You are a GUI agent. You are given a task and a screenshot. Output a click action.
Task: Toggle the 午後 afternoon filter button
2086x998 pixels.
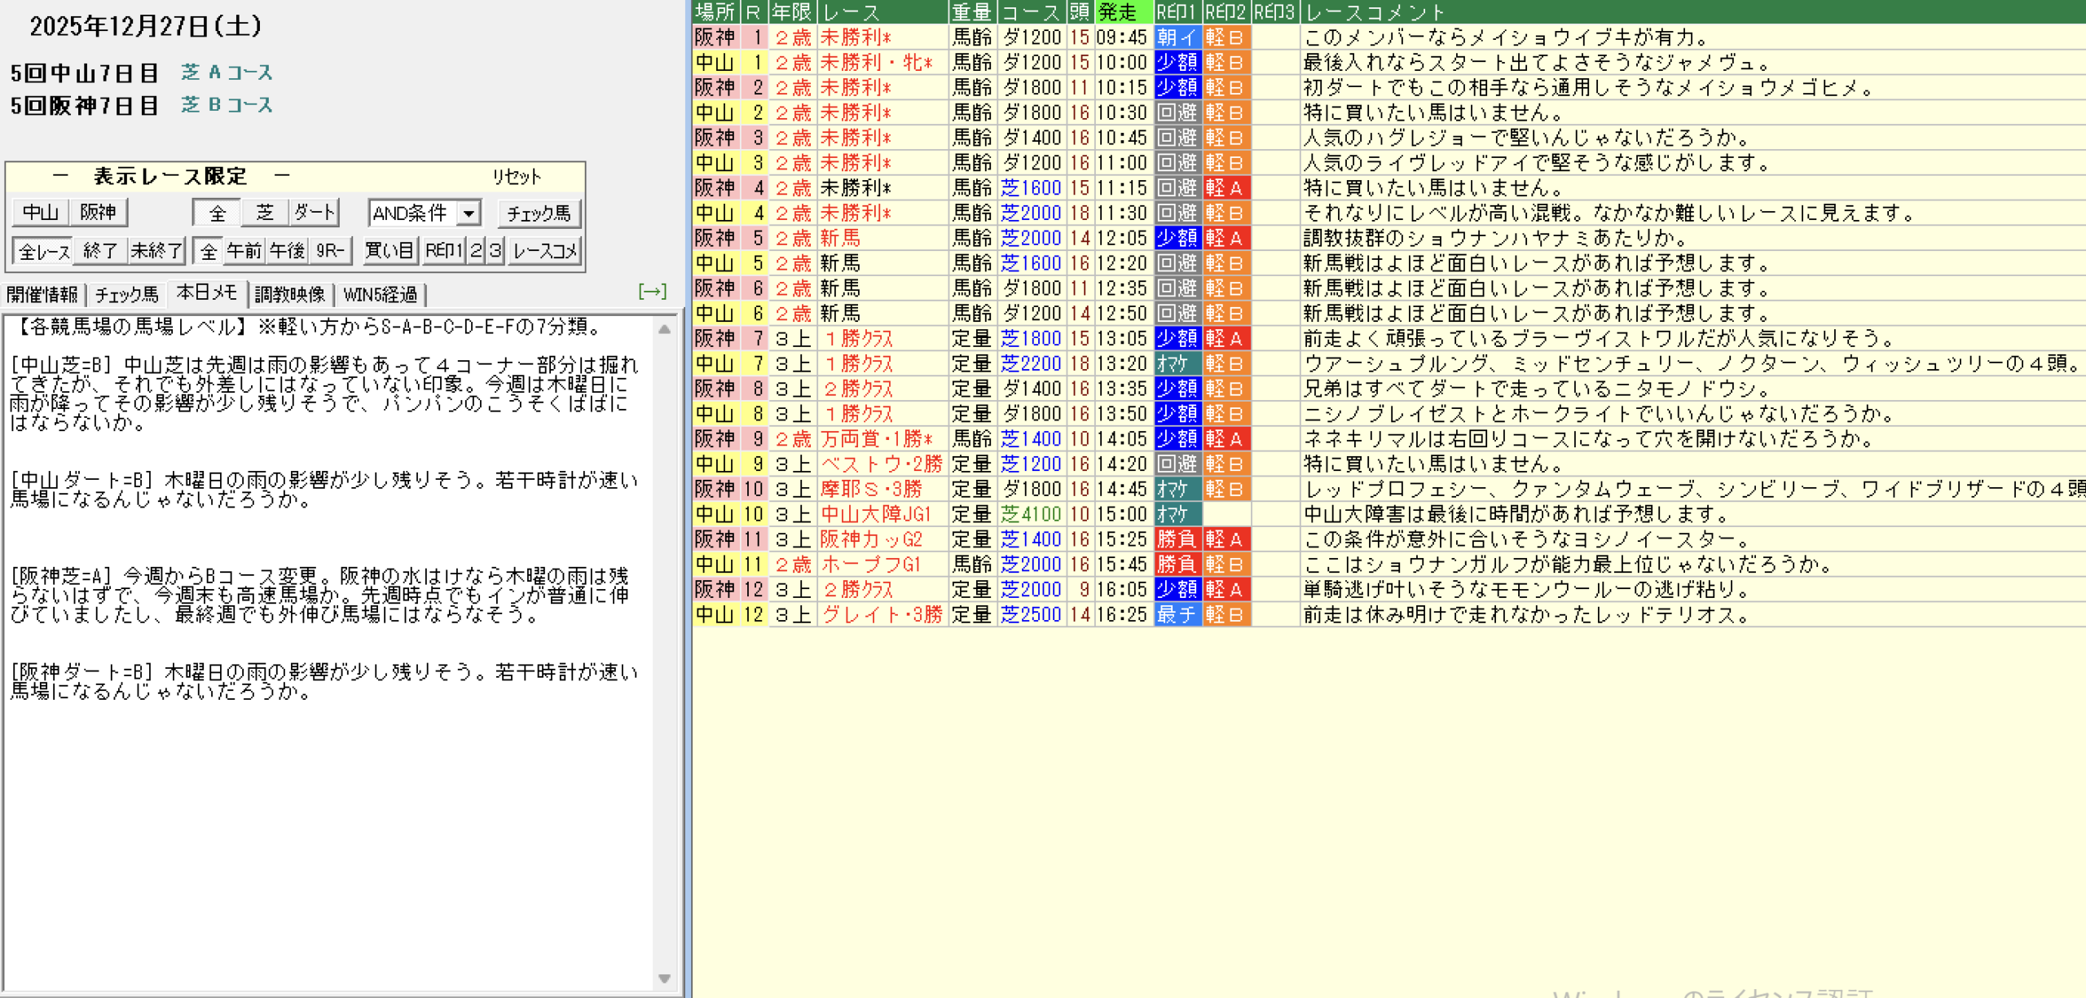click(287, 251)
